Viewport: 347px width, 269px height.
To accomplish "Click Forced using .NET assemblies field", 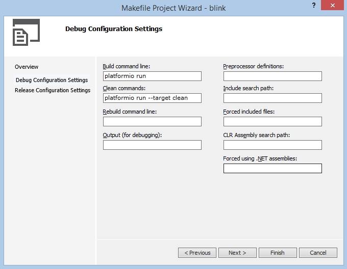I will 272,168.
